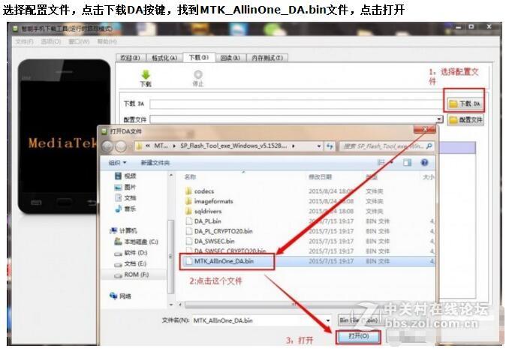Select the DA_PL_CRYPTO20.bin file

223,231
